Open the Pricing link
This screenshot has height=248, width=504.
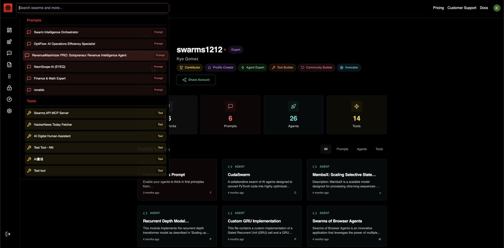point(438,8)
